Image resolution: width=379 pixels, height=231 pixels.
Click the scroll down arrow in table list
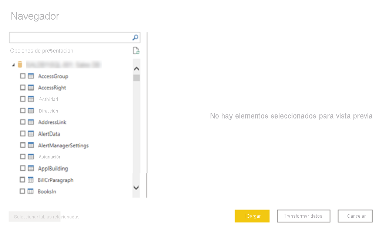click(136, 188)
